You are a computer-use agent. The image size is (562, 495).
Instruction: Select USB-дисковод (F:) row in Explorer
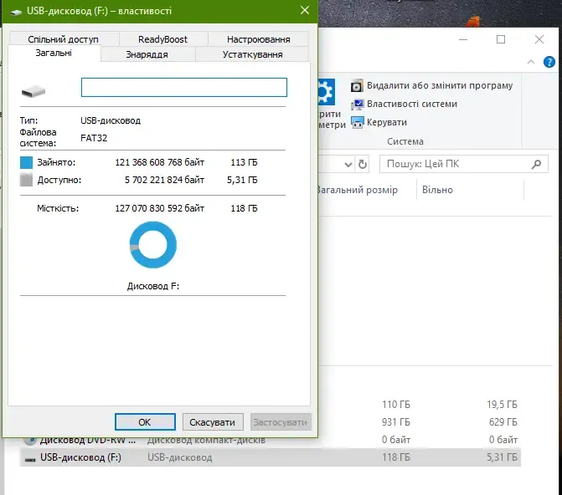pyautogui.click(x=271, y=457)
